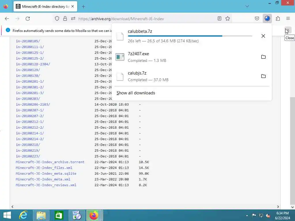This screenshot has height=221, width=295.
Task: Close the Firefox data notification bar
Action: [x=288, y=30]
